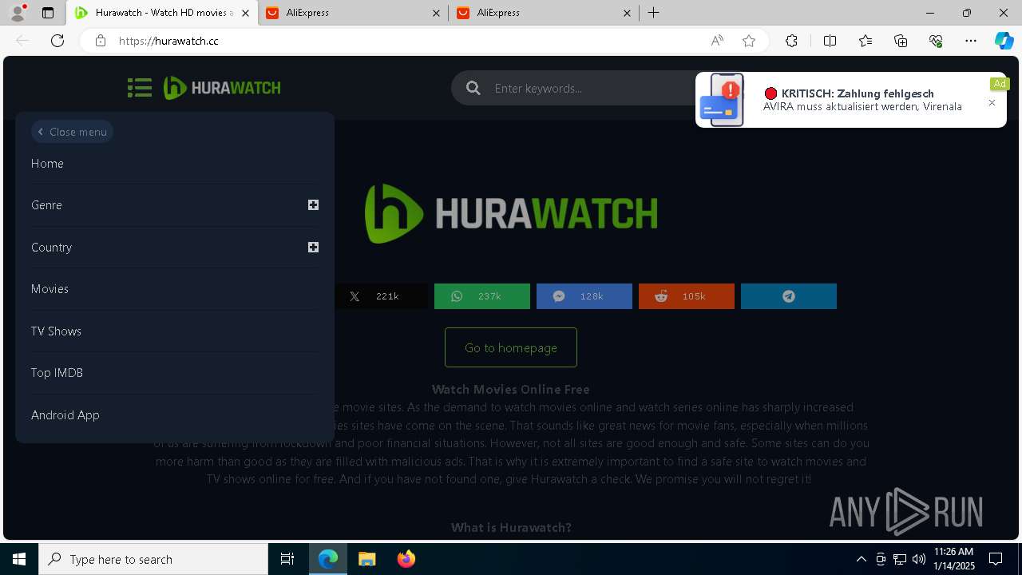
Task: Open TV Shows in the side menu
Action: tap(56, 331)
